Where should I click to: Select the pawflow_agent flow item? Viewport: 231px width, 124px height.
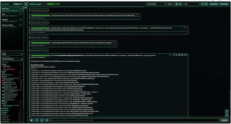click(9, 75)
